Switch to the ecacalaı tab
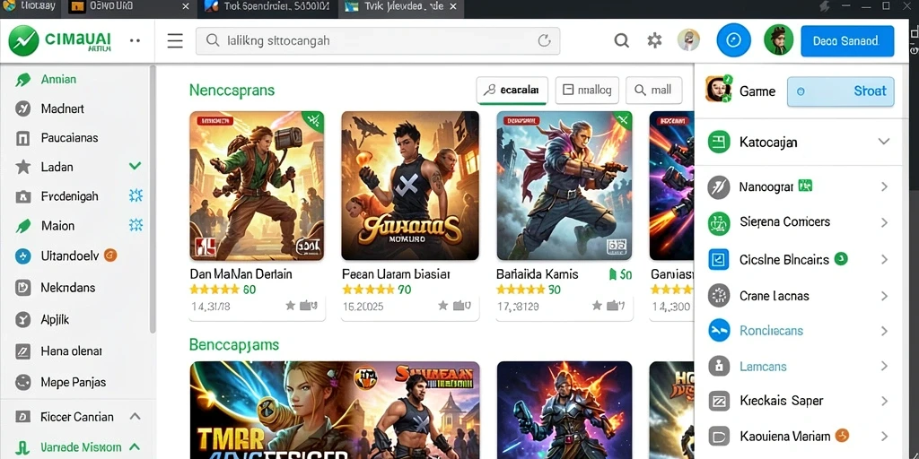 (x=512, y=91)
